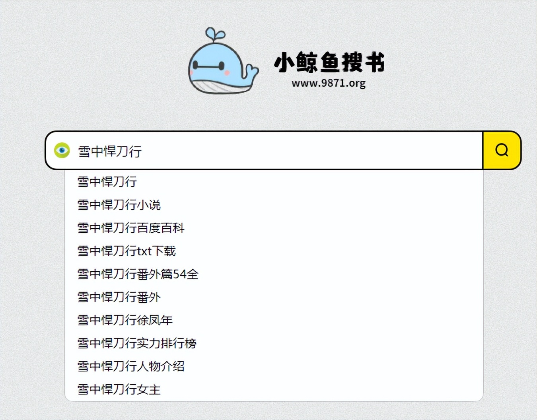The width and height of the screenshot is (537, 420).
Task: Select suggestion 雪中悍刀行实力排行榜
Action: coord(274,343)
